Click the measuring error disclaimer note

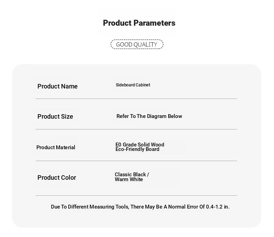pos(140,207)
